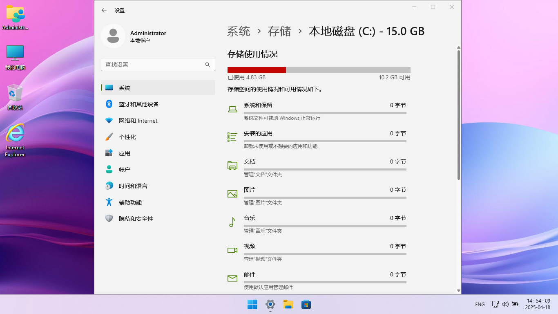Click the 存储使用情况 heading

[252, 54]
